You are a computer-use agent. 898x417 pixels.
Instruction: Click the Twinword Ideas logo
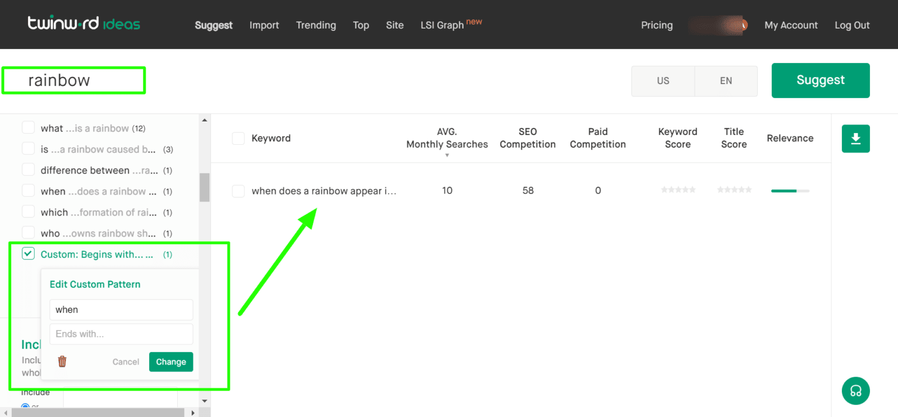84,23
